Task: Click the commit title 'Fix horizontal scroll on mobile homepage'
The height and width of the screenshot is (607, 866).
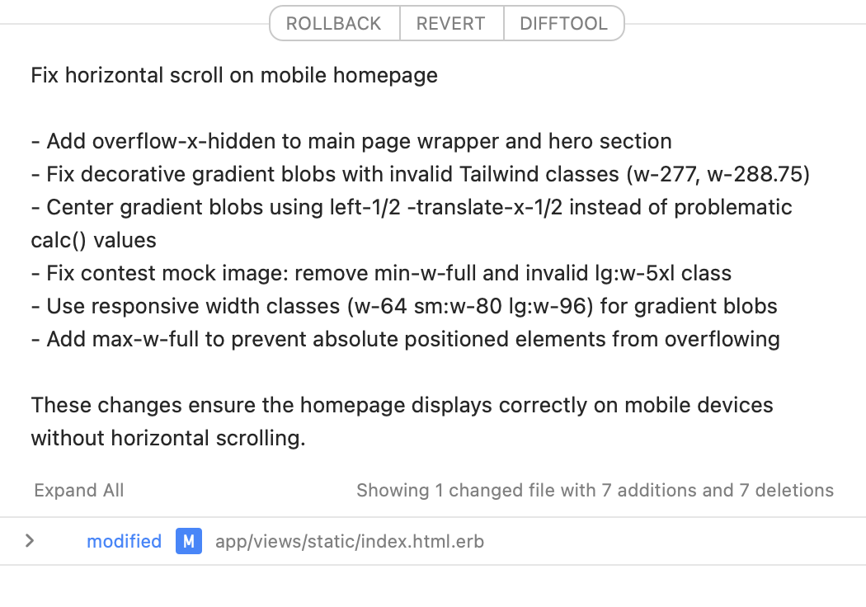Action: click(234, 76)
